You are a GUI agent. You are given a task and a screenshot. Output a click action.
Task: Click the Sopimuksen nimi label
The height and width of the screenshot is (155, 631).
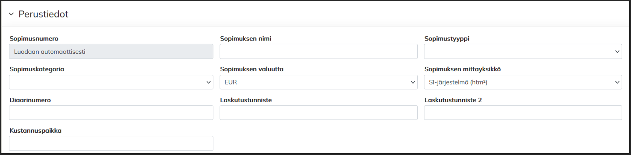pyautogui.click(x=245, y=39)
